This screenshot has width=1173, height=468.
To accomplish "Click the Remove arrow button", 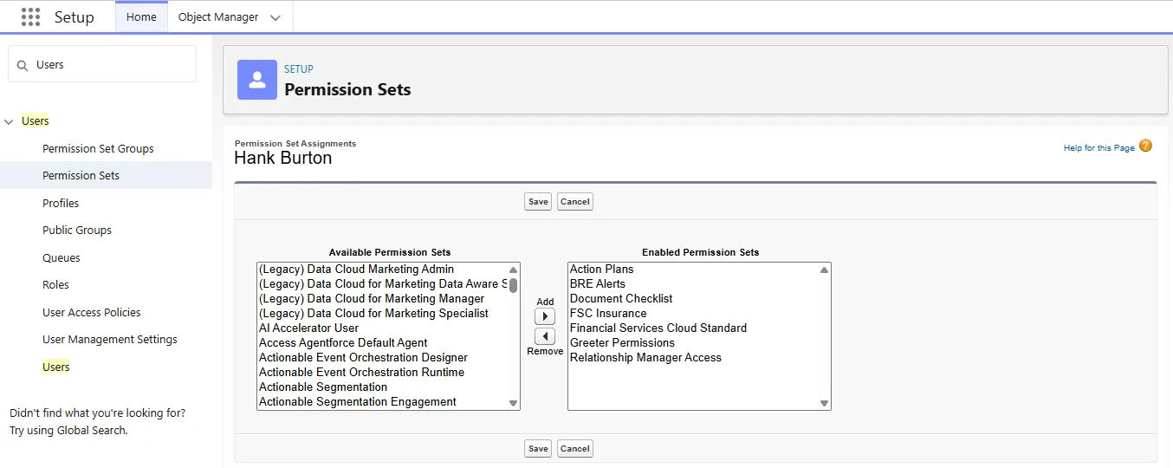I will pyautogui.click(x=545, y=336).
